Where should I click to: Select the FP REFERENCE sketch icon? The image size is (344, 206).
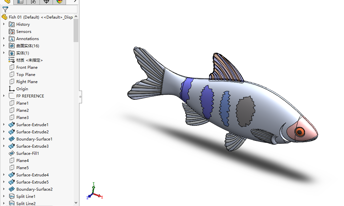pyautogui.click(x=12, y=96)
